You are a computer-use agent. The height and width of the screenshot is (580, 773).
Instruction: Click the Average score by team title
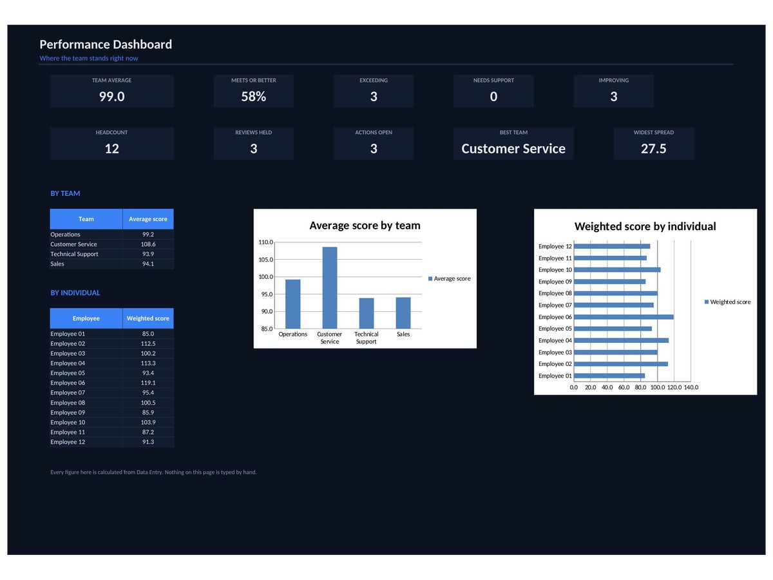point(365,226)
